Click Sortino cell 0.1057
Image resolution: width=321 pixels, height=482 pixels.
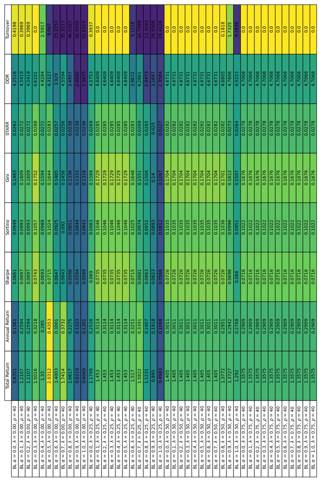[36, 227]
